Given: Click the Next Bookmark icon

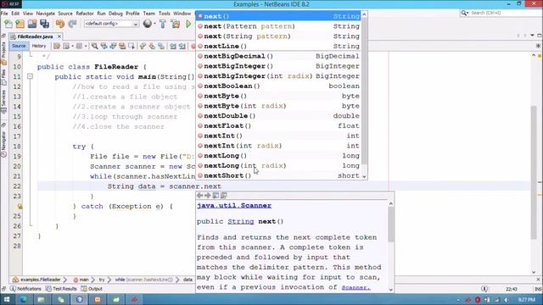Looking at the screenshot, I should click(x=152, y=46).
